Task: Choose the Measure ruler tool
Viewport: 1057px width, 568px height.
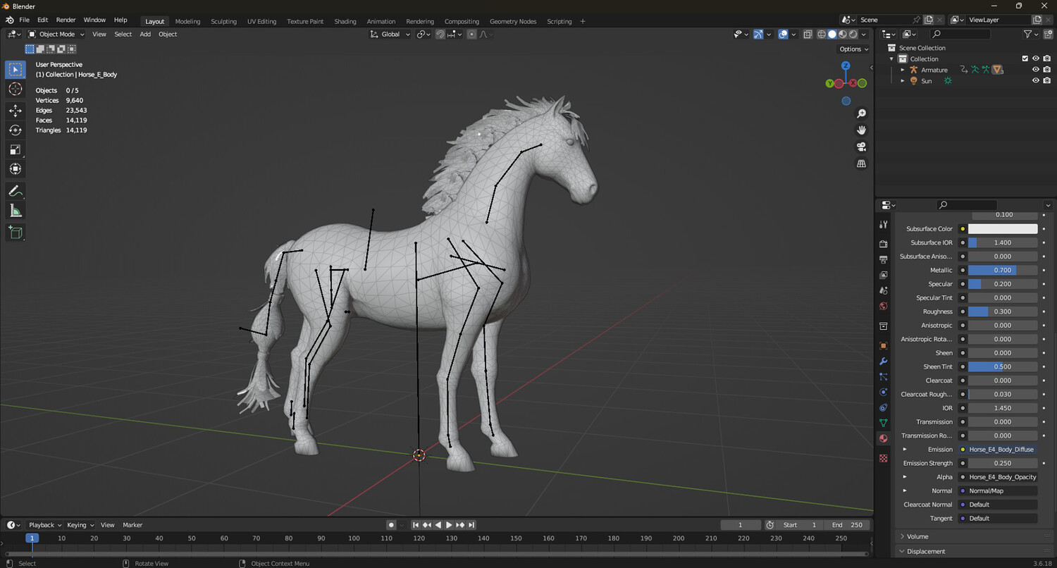Action: 16,211
